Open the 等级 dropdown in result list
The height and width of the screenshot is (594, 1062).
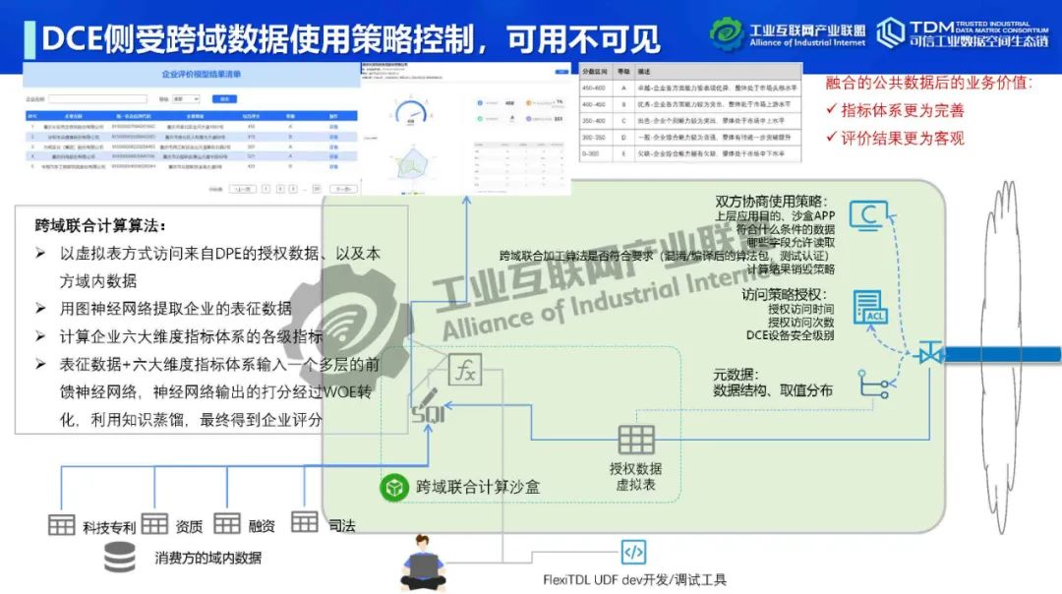pos(187,99)
